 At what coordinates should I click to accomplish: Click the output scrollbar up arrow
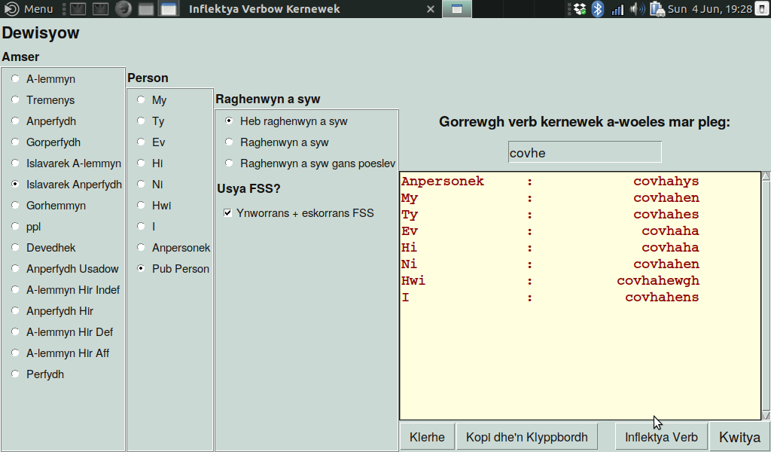[x=766, y=176]
